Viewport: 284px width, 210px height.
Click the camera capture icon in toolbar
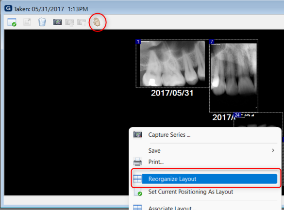(57, 22)
